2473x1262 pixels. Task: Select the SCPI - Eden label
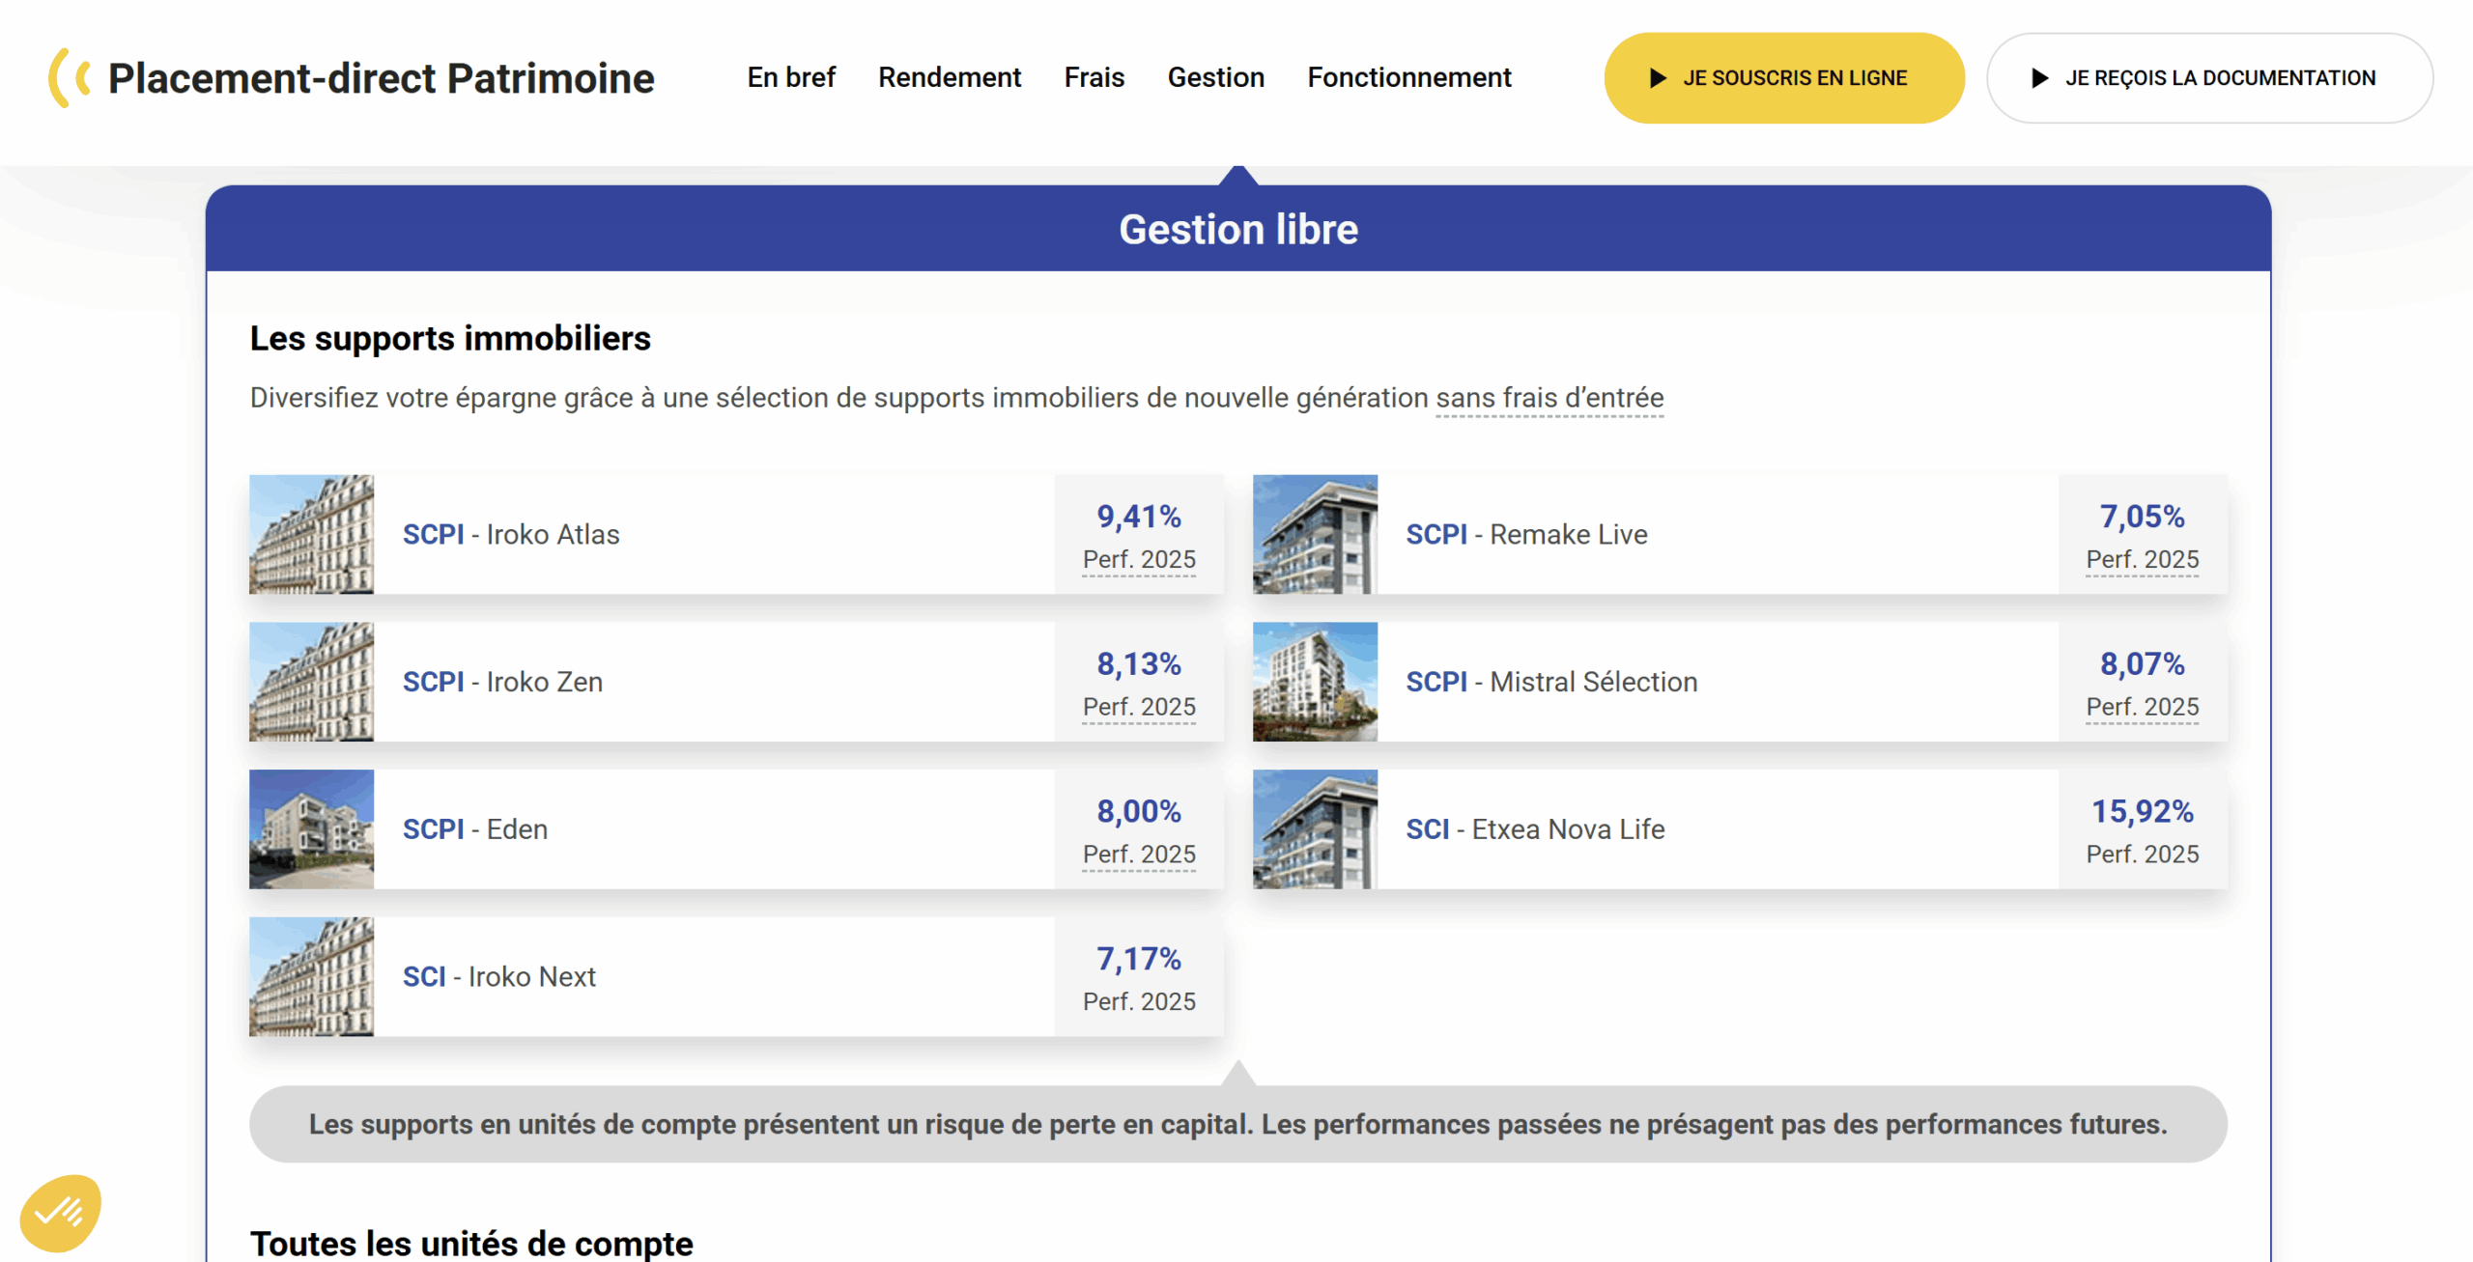(475, 829)
